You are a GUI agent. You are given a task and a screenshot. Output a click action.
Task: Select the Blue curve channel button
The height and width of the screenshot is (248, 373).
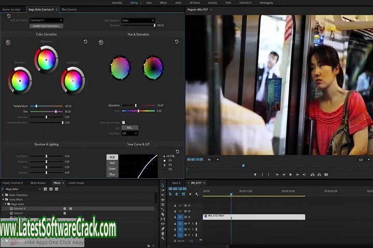pyautogui.click(x=112, y=174)
